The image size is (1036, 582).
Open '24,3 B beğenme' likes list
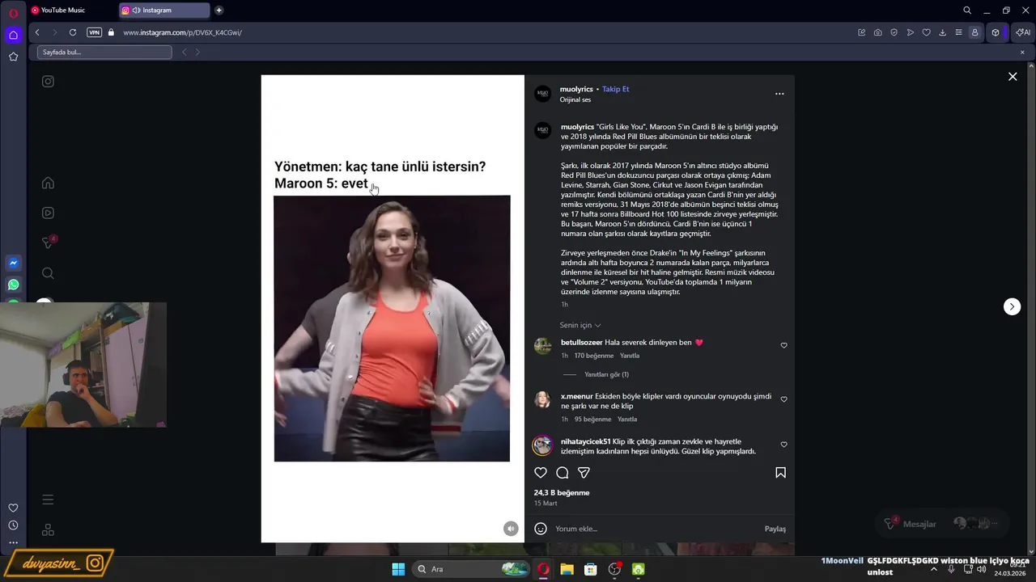click(x=562, y=492)
